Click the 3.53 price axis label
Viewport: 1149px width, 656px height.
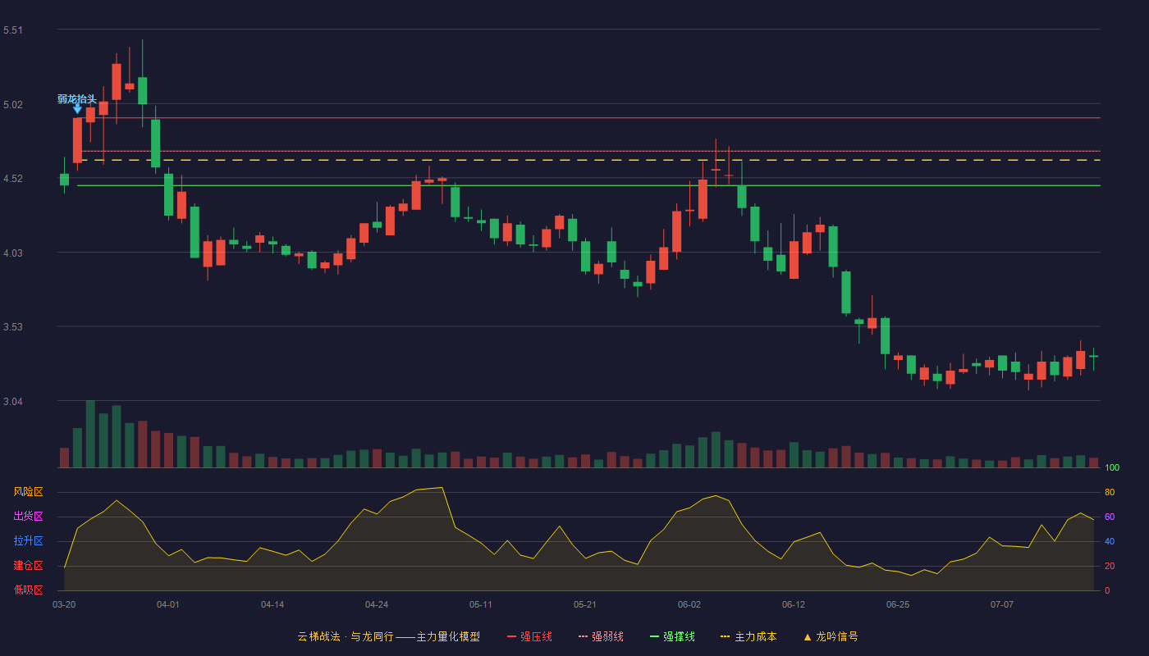(13, 327)
